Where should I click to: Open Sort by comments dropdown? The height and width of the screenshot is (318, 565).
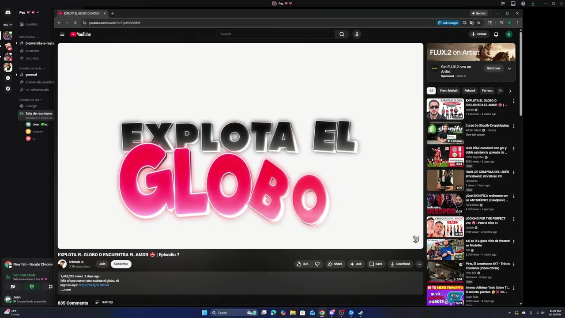click(104, 302)
